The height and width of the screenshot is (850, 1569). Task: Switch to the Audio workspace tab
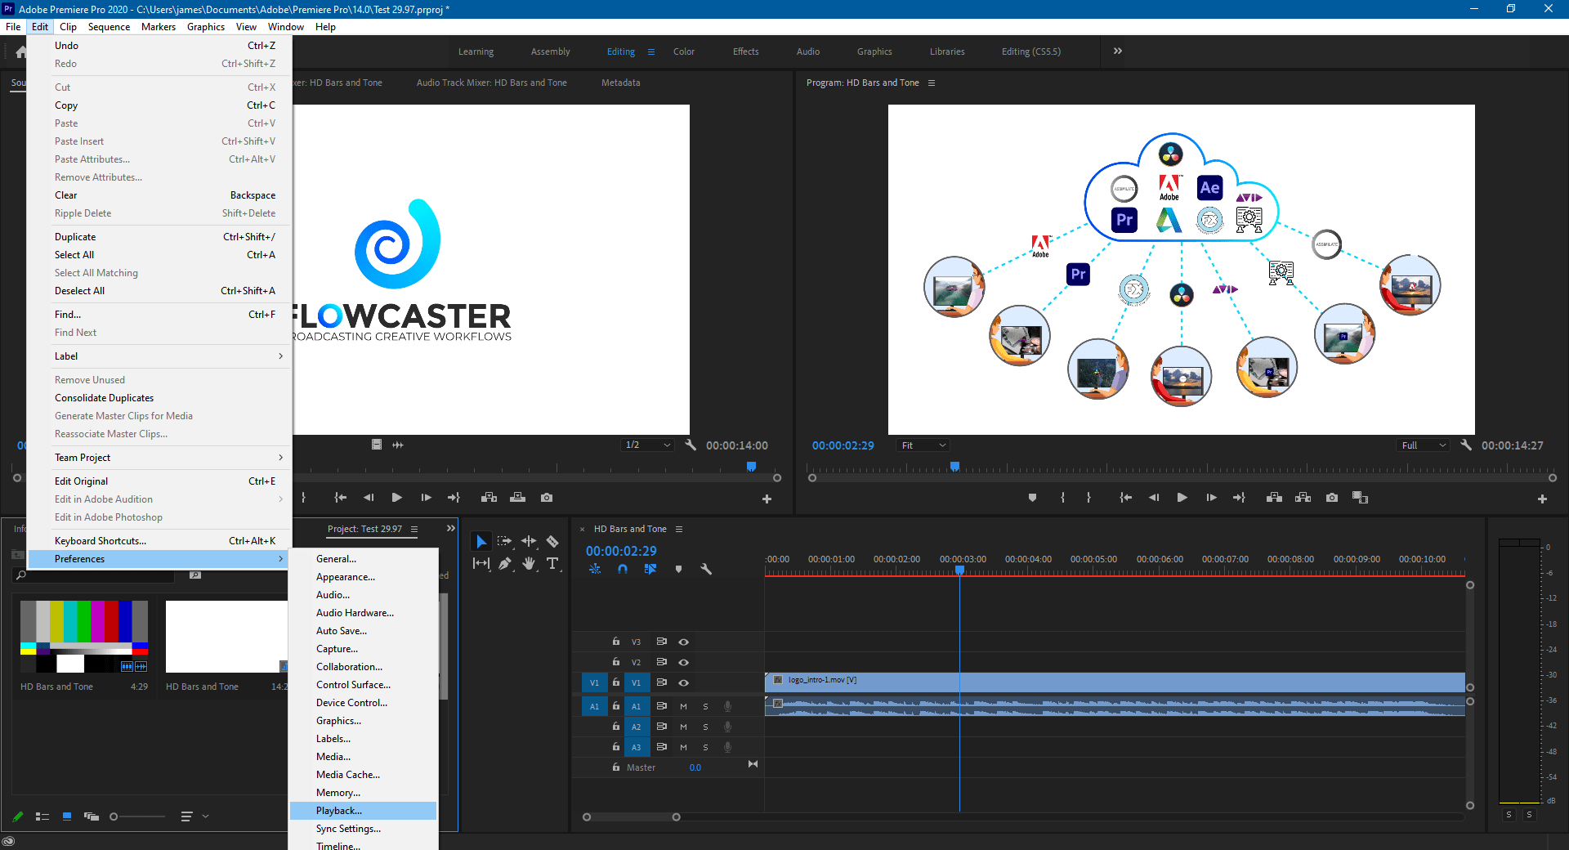click(808, 51)
